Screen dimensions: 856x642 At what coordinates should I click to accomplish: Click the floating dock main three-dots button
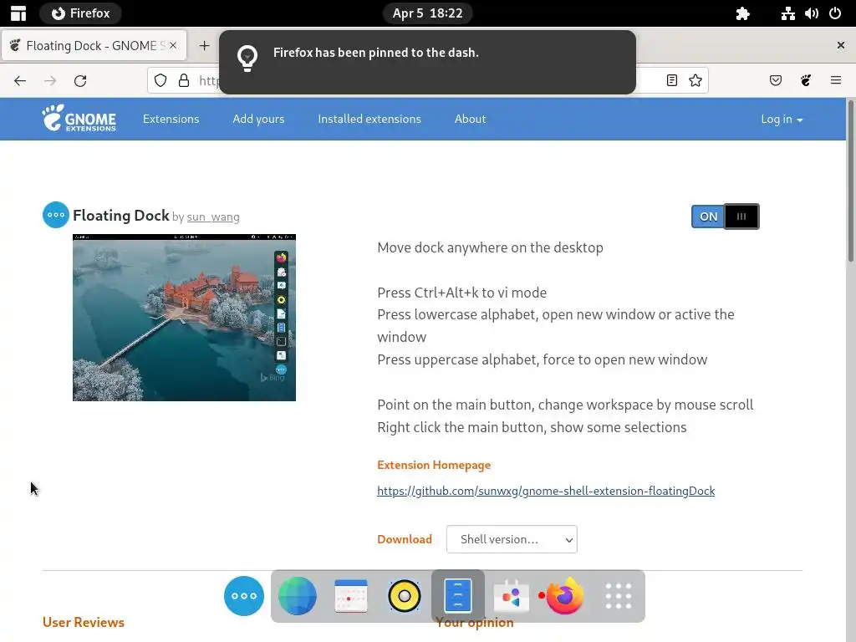244,596
